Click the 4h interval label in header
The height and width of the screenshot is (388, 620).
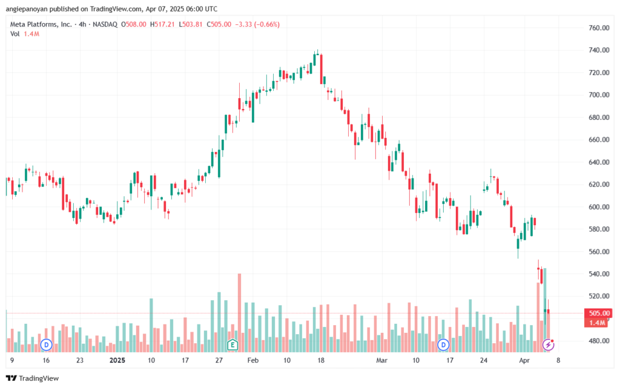pyautogui.click(x=82, y=24)
